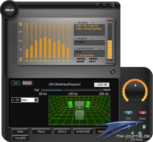The width and height of the screenshot is (153, 142).
Task: Switch to the Mixer tab
Action: pos(41,132)
